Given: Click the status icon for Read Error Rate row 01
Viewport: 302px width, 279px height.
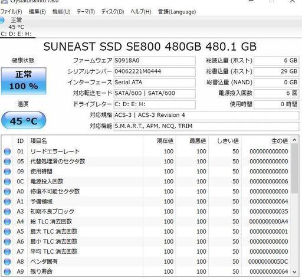Looking at the screenshot, I should [7, 152].
